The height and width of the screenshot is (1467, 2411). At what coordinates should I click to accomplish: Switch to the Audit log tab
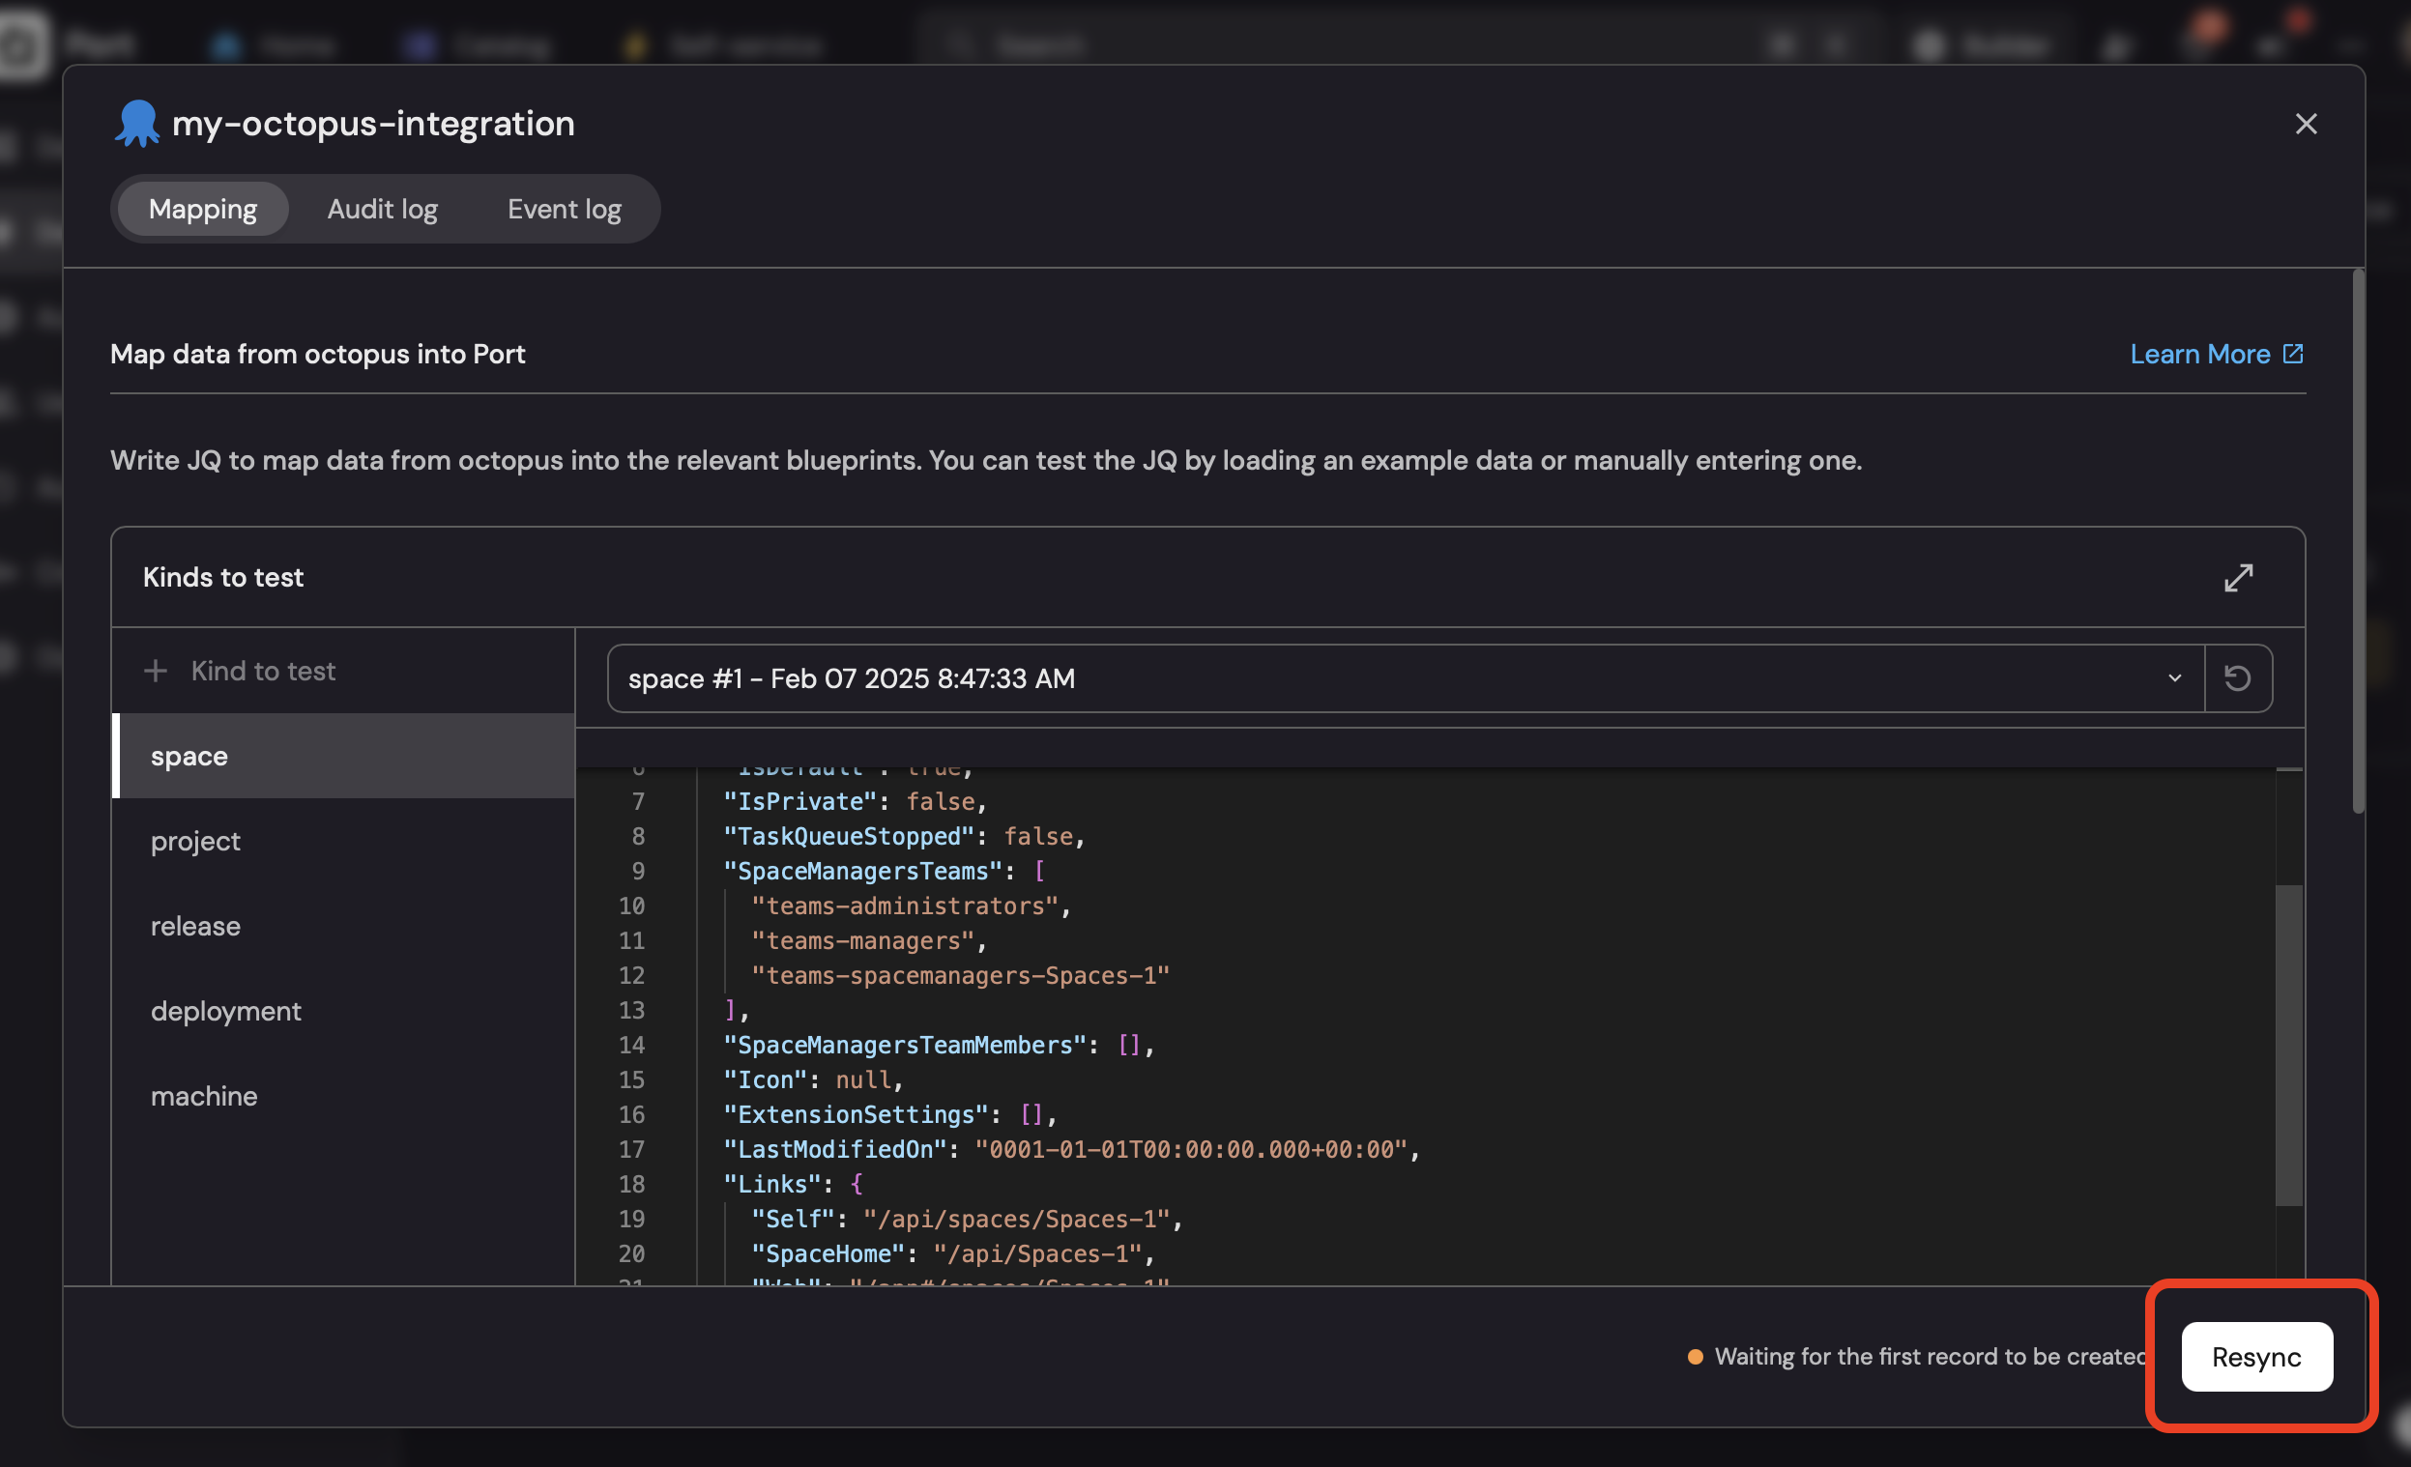[383, 209]
